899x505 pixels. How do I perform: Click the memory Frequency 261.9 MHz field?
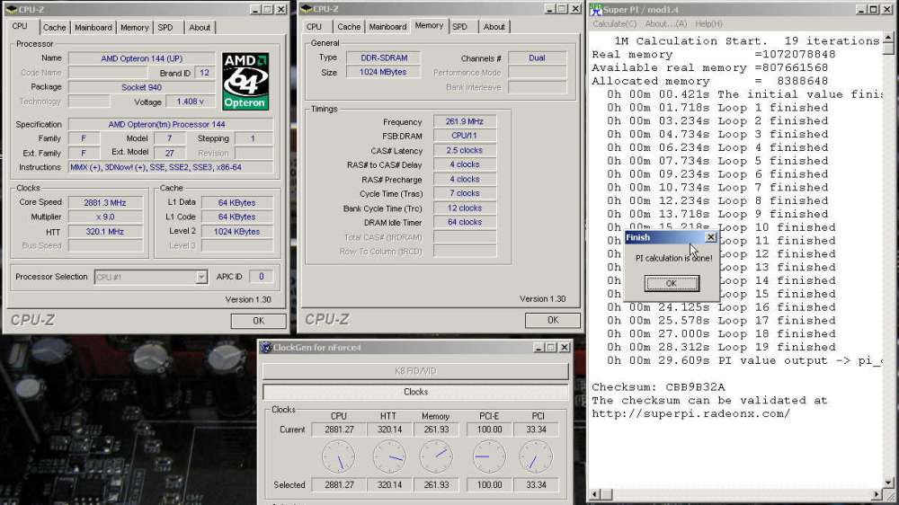click(465, 121)
